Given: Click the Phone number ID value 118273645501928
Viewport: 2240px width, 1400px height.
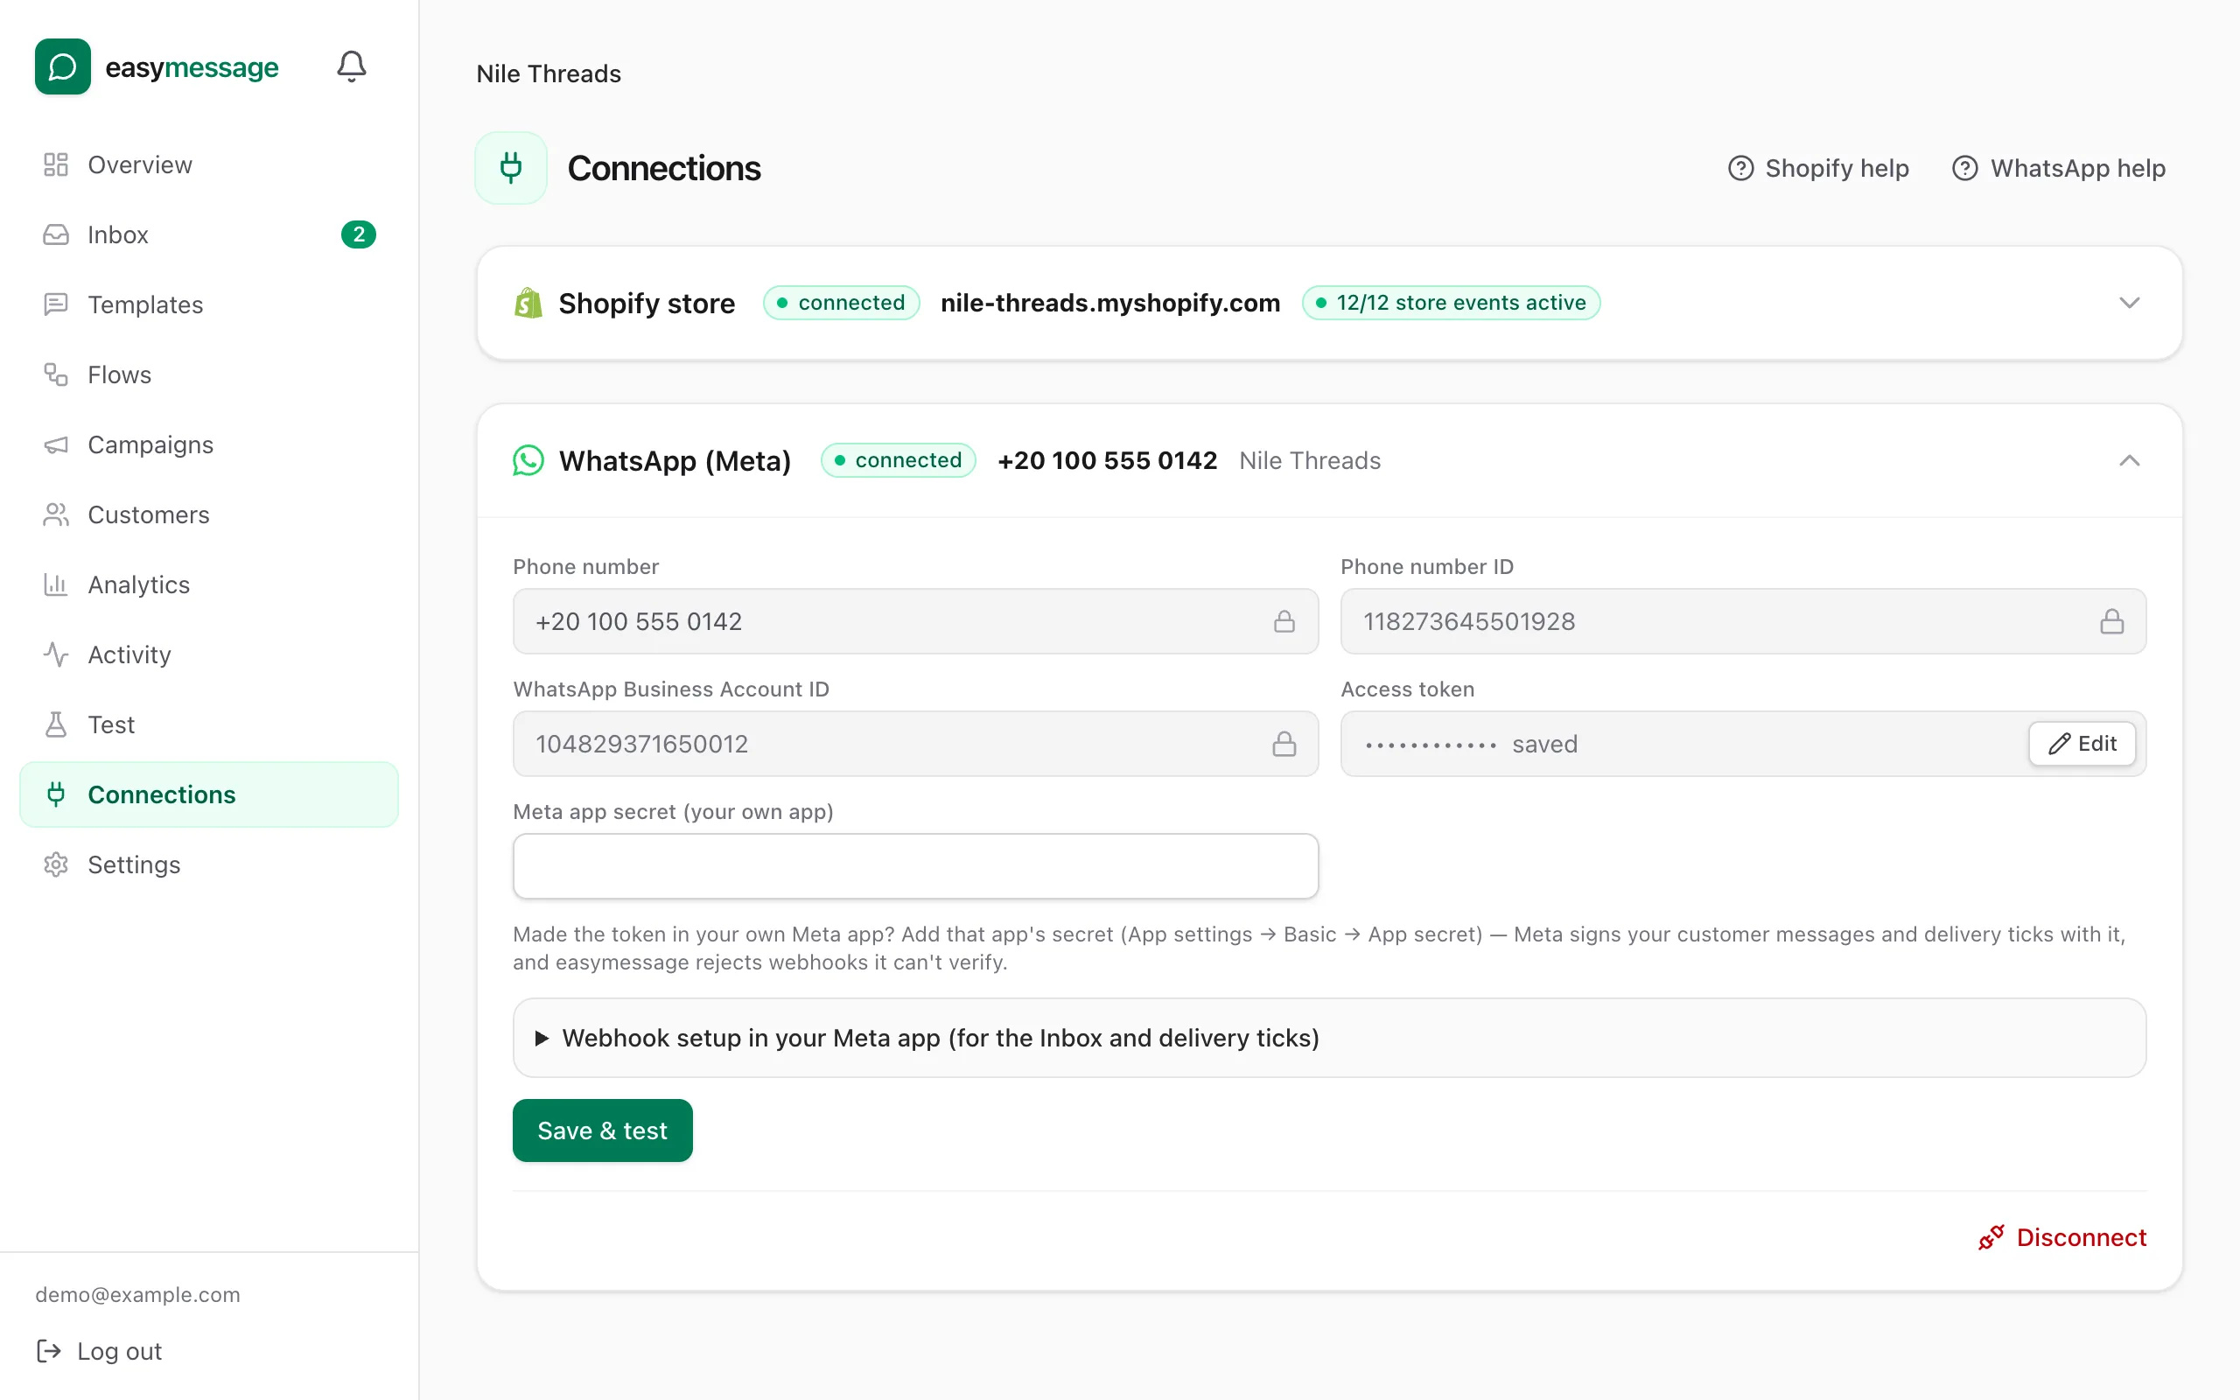Looking at the screenshot, I should [1469, 621].
